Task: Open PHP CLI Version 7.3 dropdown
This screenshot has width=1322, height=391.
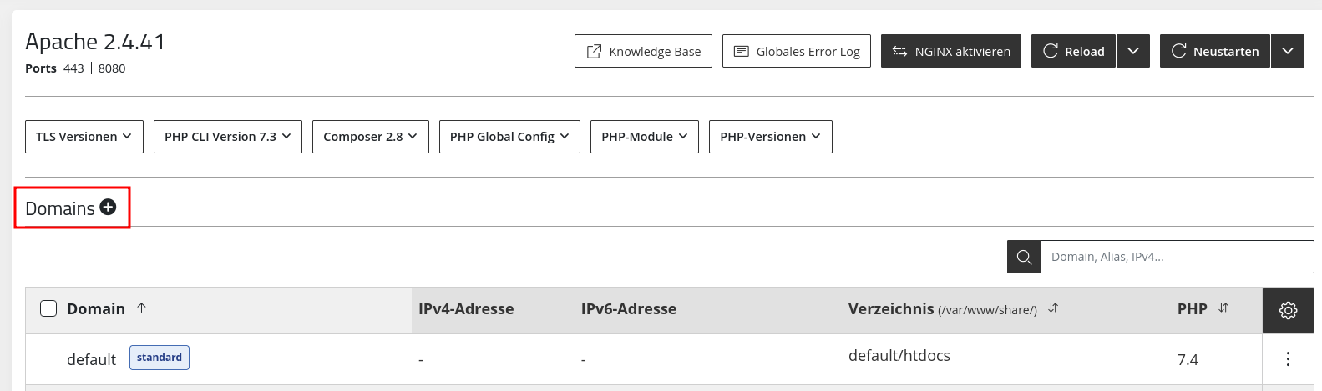Action: pos(228,137)
